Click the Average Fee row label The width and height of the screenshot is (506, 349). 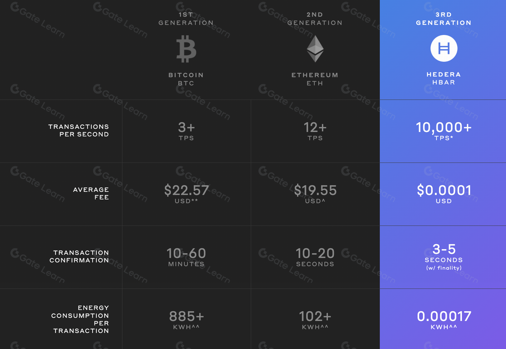(x=91, y=193)
